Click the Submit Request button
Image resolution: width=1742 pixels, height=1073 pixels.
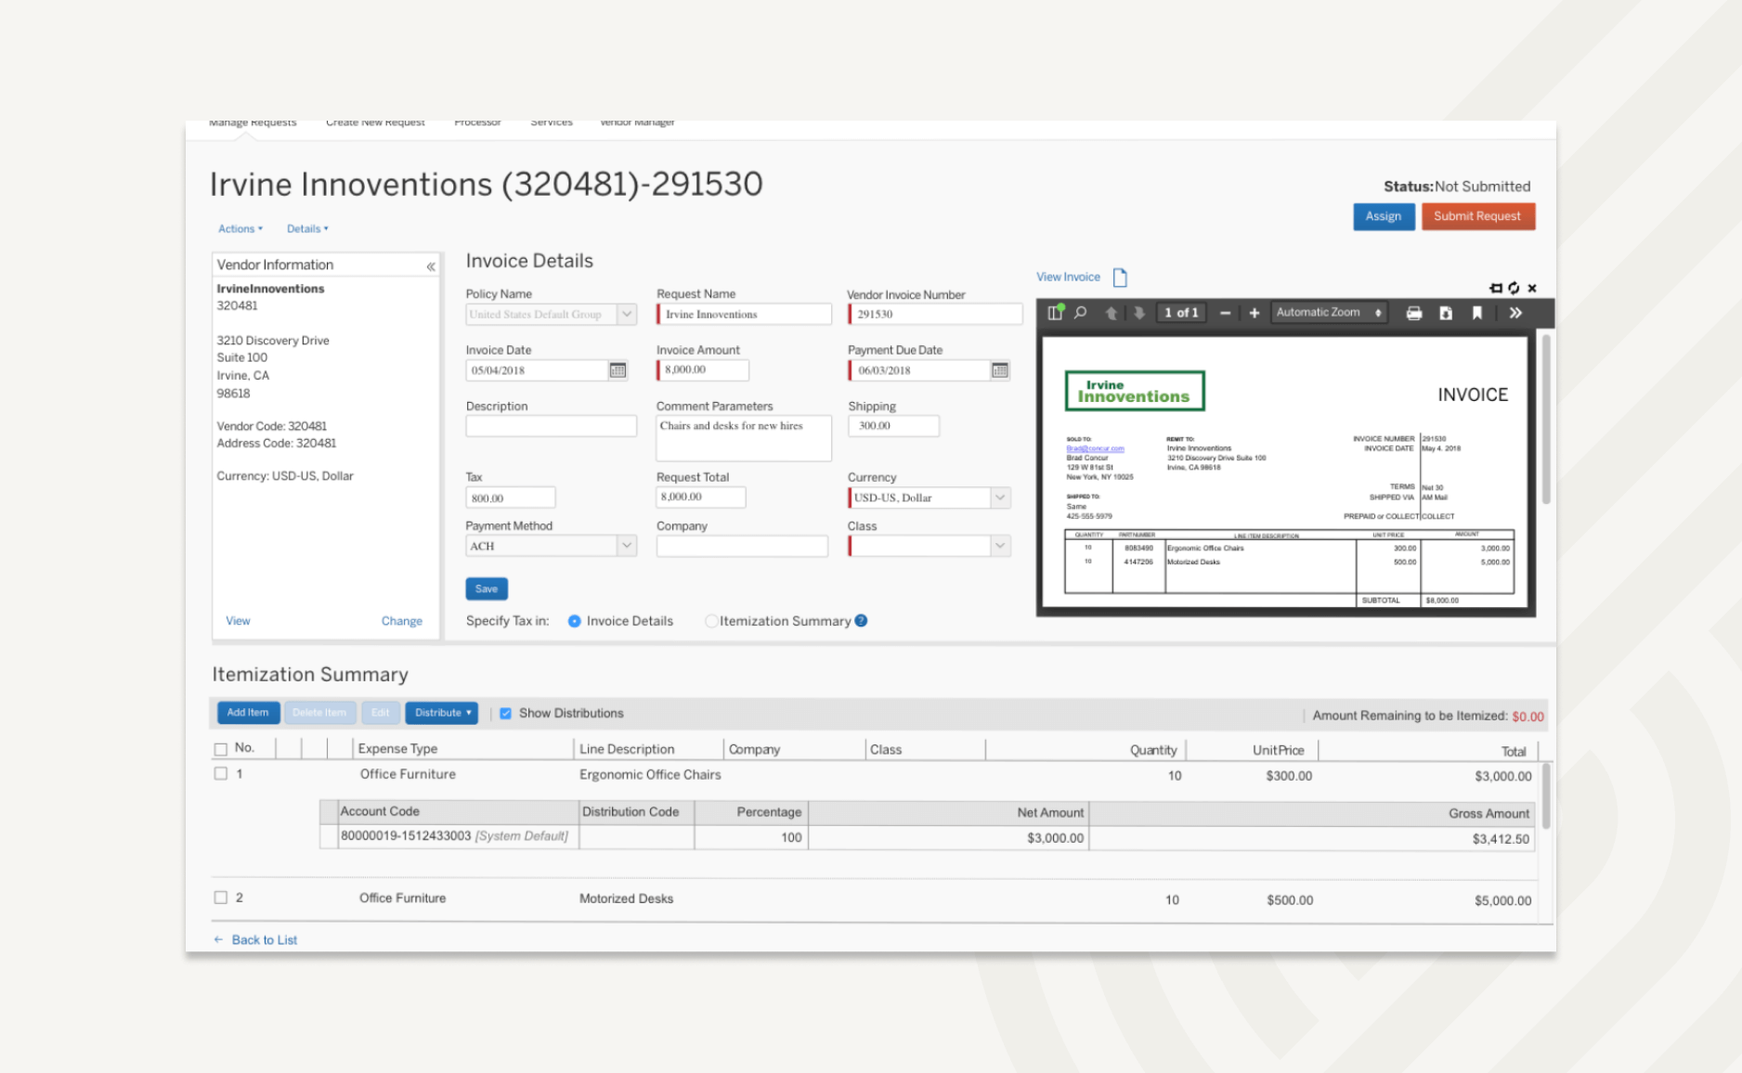[1477, 216]
